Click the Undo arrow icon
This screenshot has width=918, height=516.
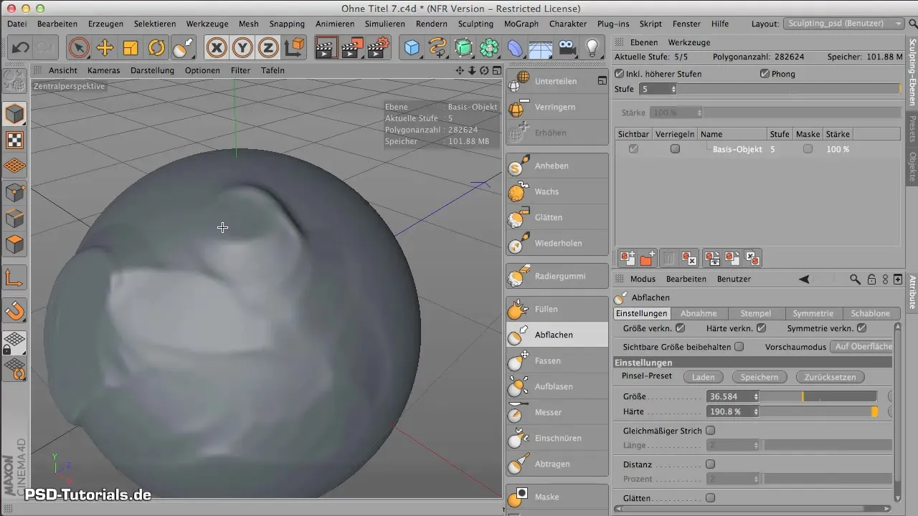[20, 48]
